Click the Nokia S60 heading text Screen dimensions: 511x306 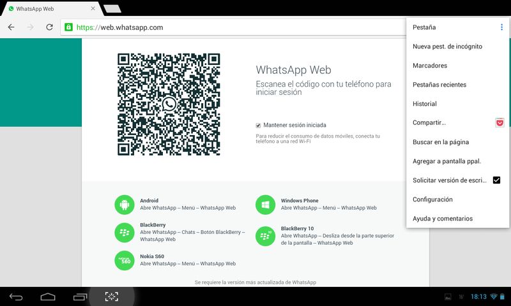pyautogui.click(x=152, y=256)
